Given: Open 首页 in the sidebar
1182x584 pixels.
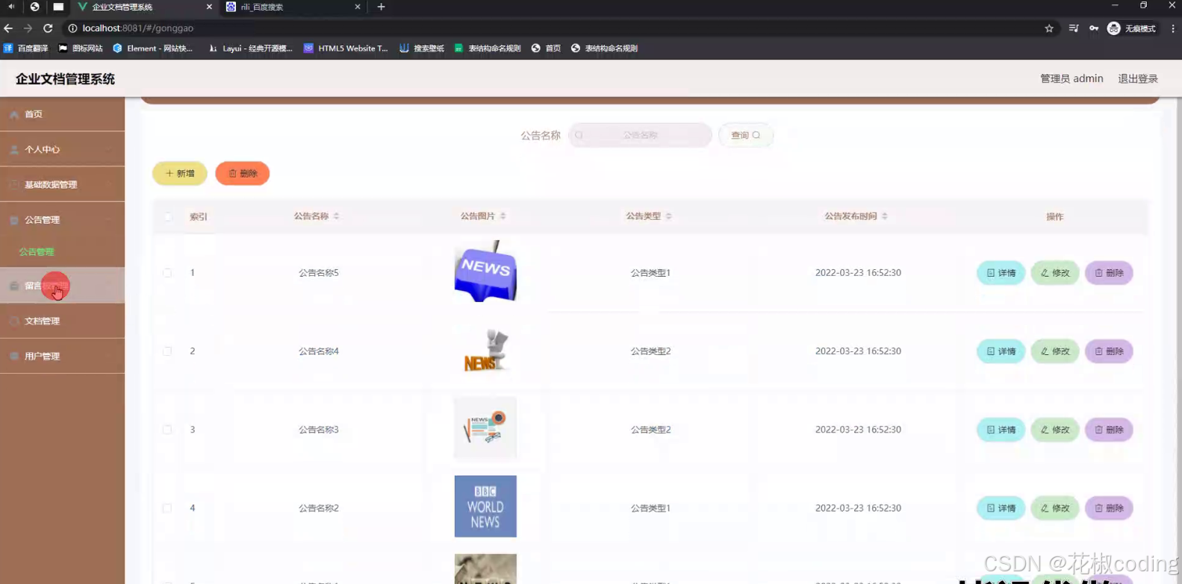Looking at the screenshot, I should [62, 114].
